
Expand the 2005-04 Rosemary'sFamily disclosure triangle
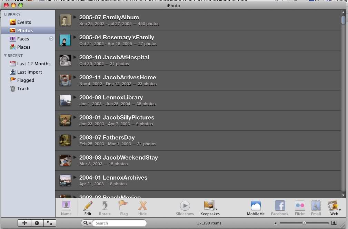click(x=75, y=37)
